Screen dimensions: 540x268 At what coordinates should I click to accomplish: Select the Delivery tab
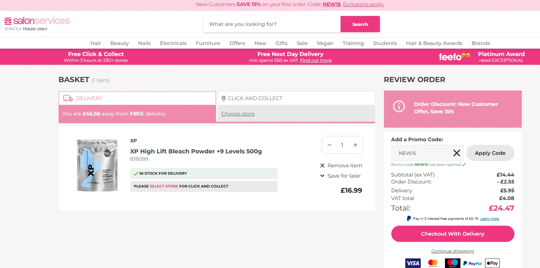[x=137, y=98]
